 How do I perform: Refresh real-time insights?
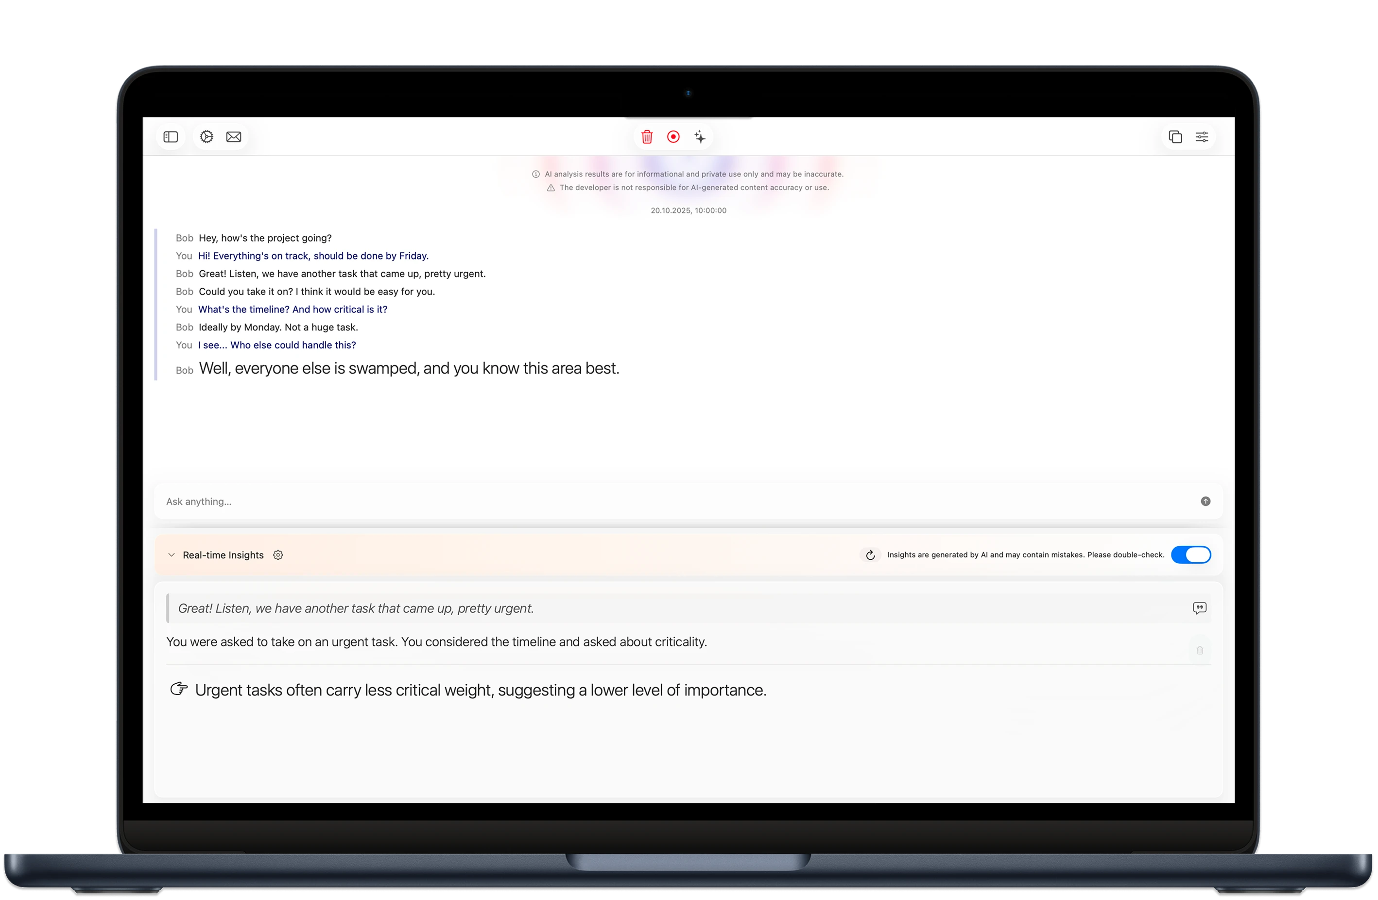[870, 555]
